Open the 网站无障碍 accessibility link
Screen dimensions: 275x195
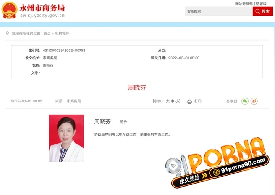[x=244, y=4]
